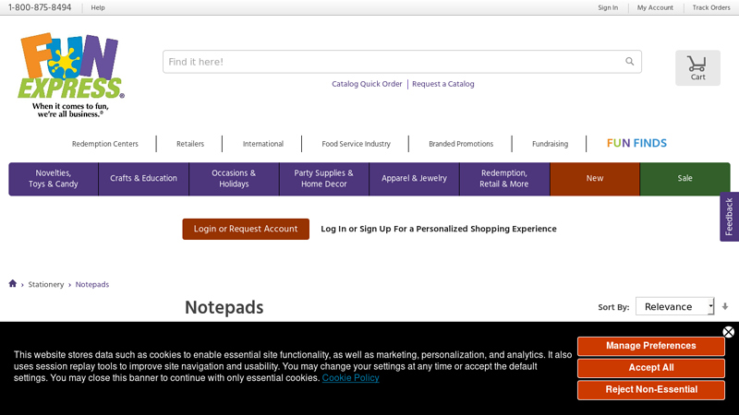The image size is (739, 415).
Task: Open the Feedback side tab
Action: point(729,217)
